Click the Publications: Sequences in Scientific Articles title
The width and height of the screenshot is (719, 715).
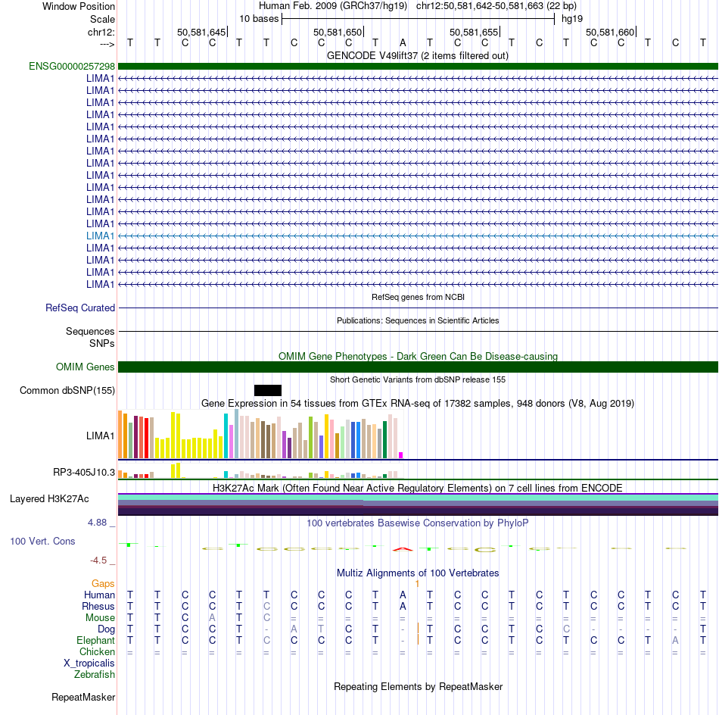click(x=418, y=320)
